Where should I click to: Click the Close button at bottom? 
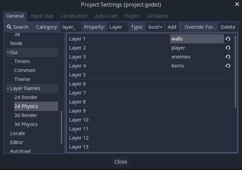(120, 162)
